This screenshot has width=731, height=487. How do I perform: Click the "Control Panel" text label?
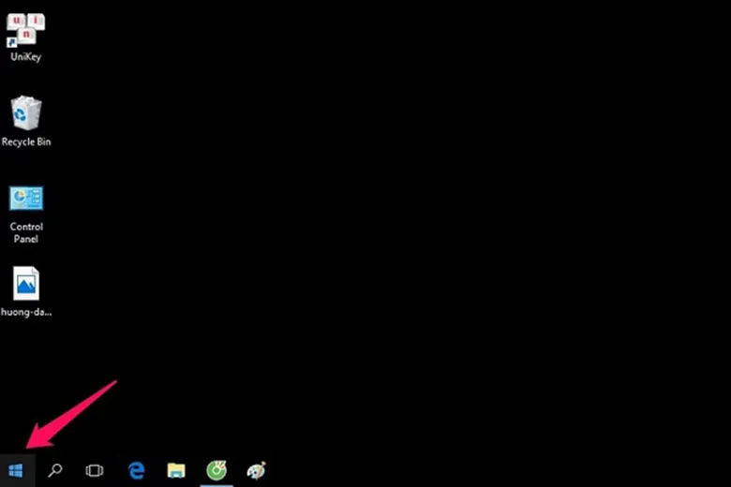tap(26, 232)
